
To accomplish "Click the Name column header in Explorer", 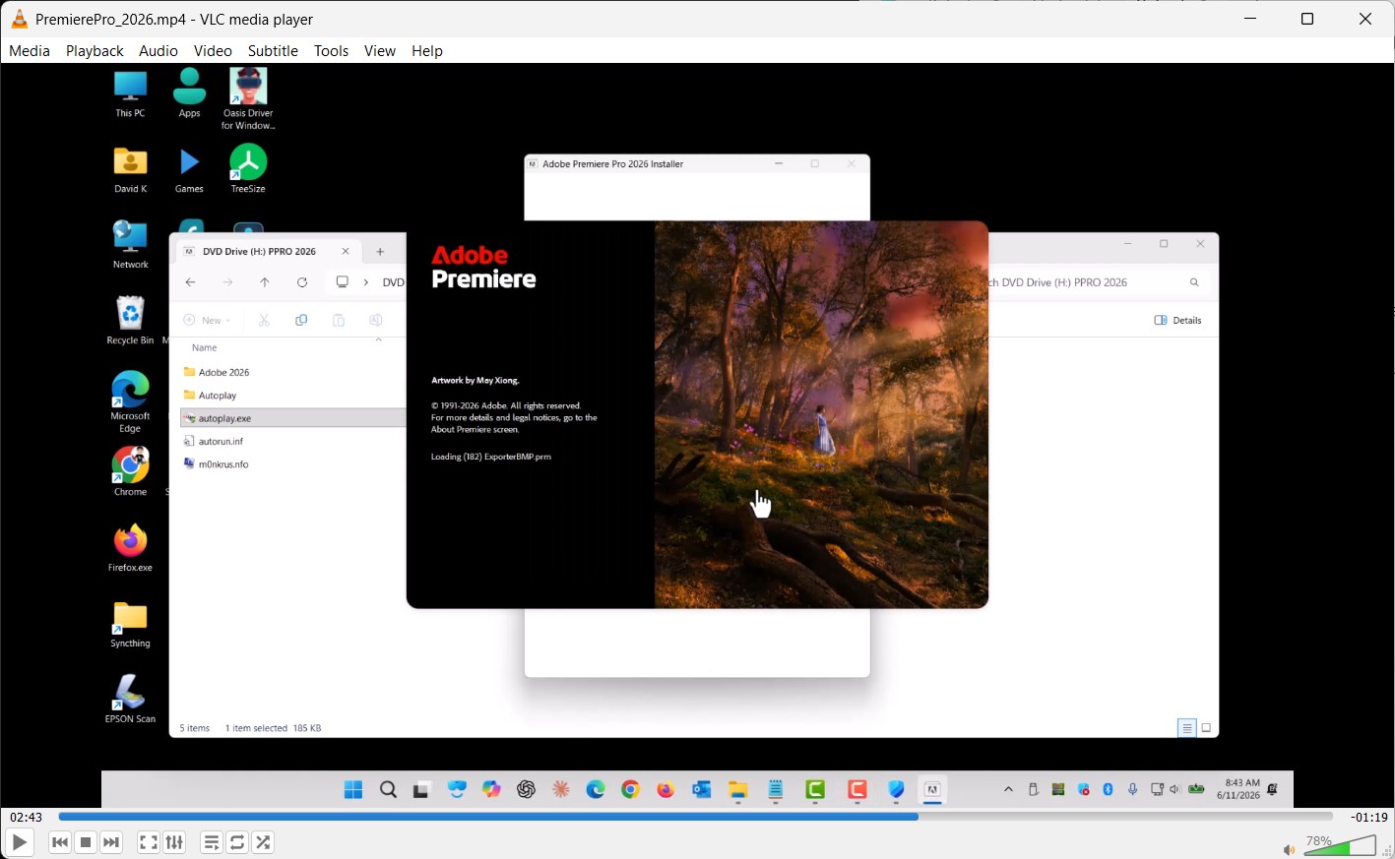I will 205,347.
